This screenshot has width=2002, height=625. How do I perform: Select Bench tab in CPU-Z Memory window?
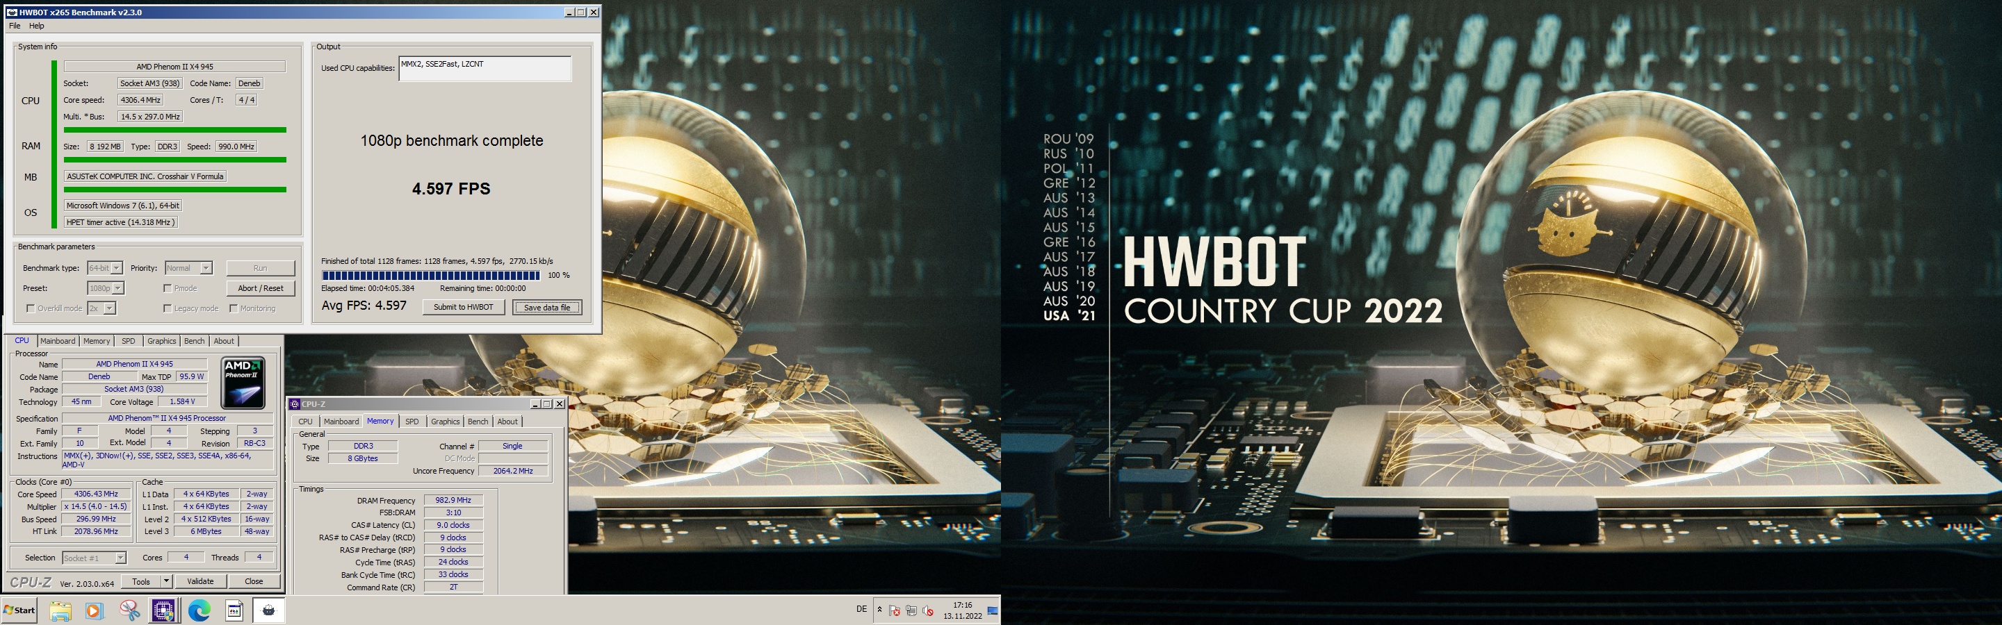[478, 422]
